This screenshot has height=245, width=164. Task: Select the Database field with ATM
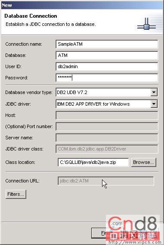107,56
